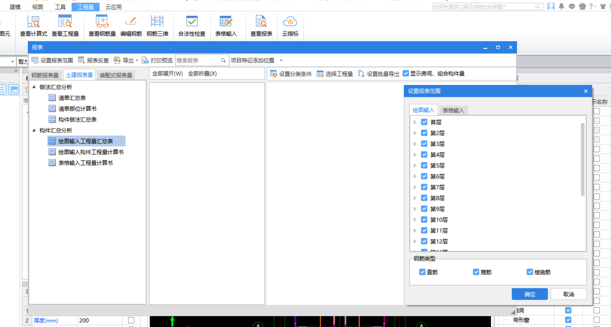Open the 表格输入 tool
This screenshot has height=327, width=611.
[x=226, y=26]
